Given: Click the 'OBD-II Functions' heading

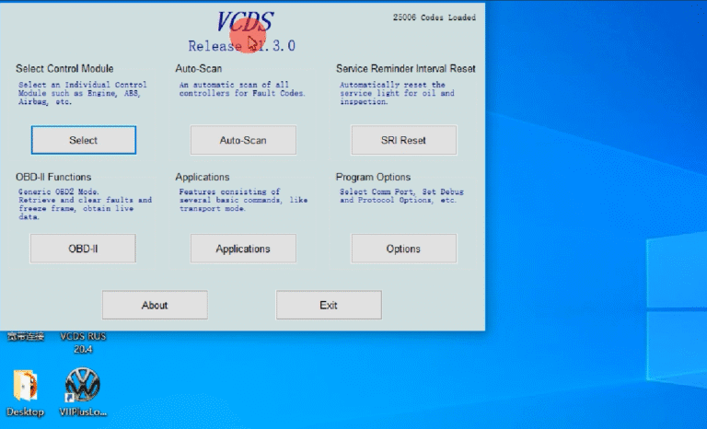Looking at the screenshot, I should pos(53,177).
